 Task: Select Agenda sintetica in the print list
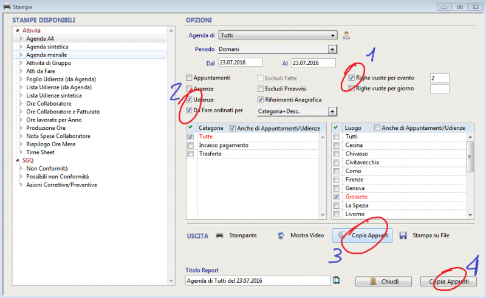pyautogui.click(x=47, y=46)
